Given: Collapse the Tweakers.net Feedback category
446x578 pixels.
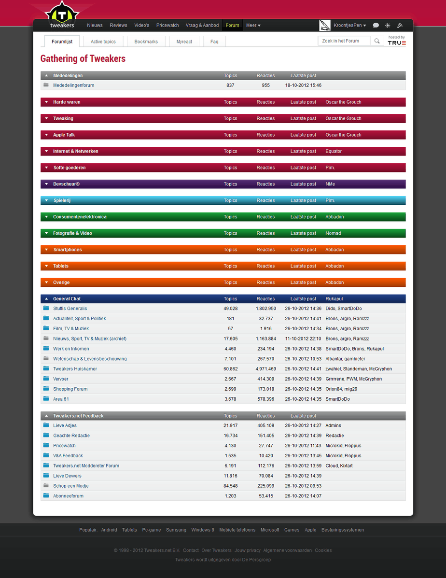Looking at the screenshot, I should tap(46, 416).
